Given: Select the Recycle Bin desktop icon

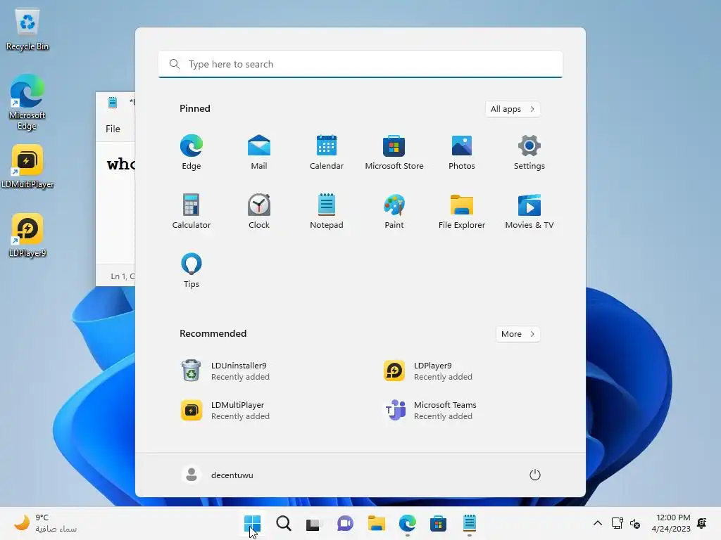Looking at the screenshot, I should click(27, 30).
